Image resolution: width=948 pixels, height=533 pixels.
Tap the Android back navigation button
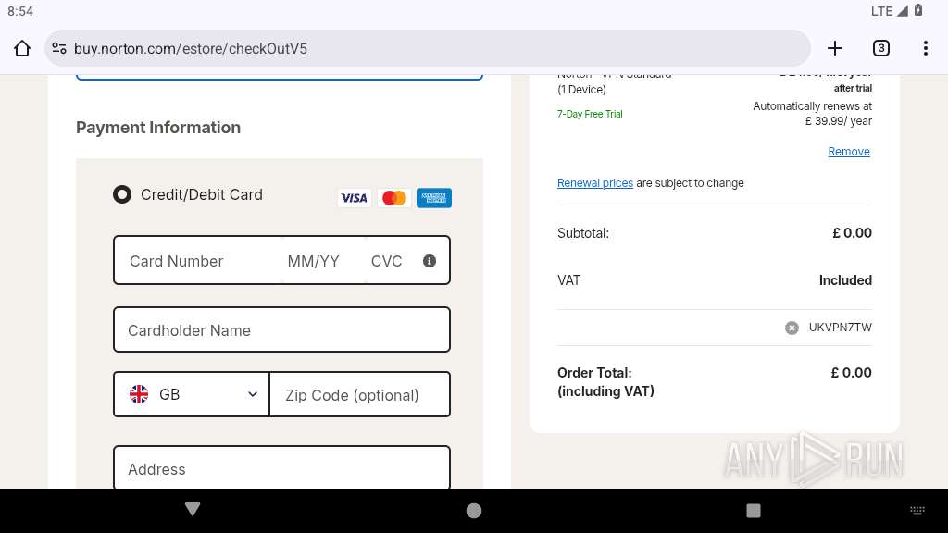[x=193, y=509]
